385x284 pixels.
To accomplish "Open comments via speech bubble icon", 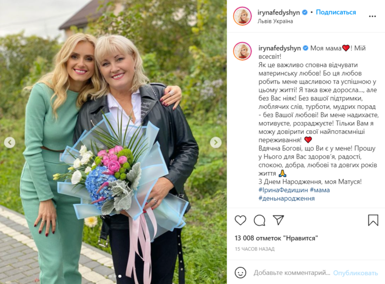I will click(x=260, y=220).
